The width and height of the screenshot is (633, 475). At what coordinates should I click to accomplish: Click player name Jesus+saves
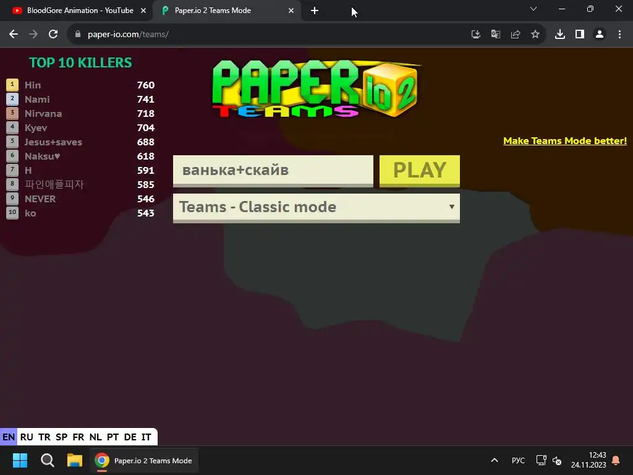point(53,142)
